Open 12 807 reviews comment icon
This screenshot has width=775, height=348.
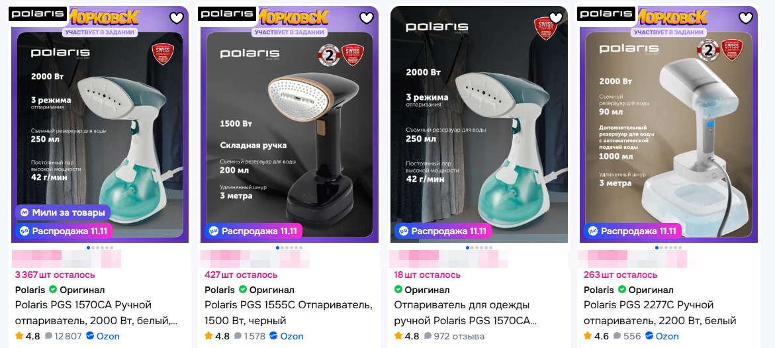tap(48, 336)
